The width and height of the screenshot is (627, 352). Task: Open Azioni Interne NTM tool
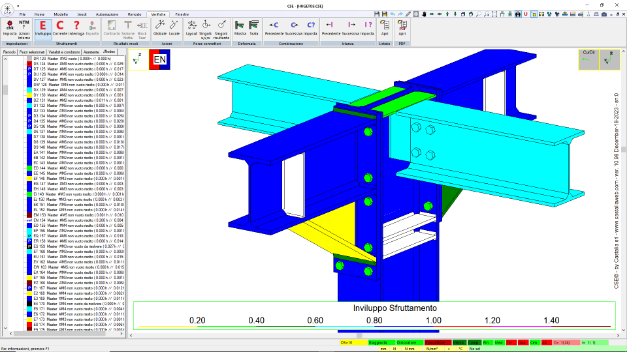pos(24,29)
